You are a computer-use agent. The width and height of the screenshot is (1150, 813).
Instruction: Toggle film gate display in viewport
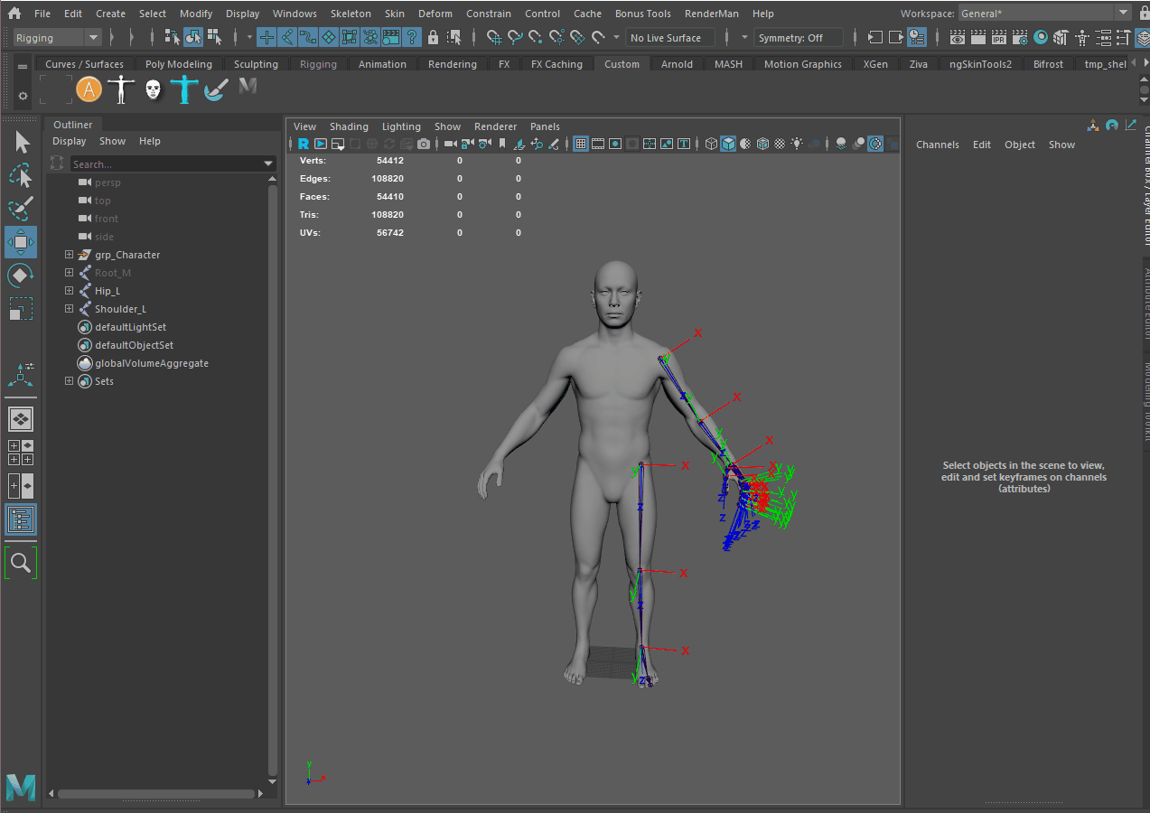(x=598, y=144)
